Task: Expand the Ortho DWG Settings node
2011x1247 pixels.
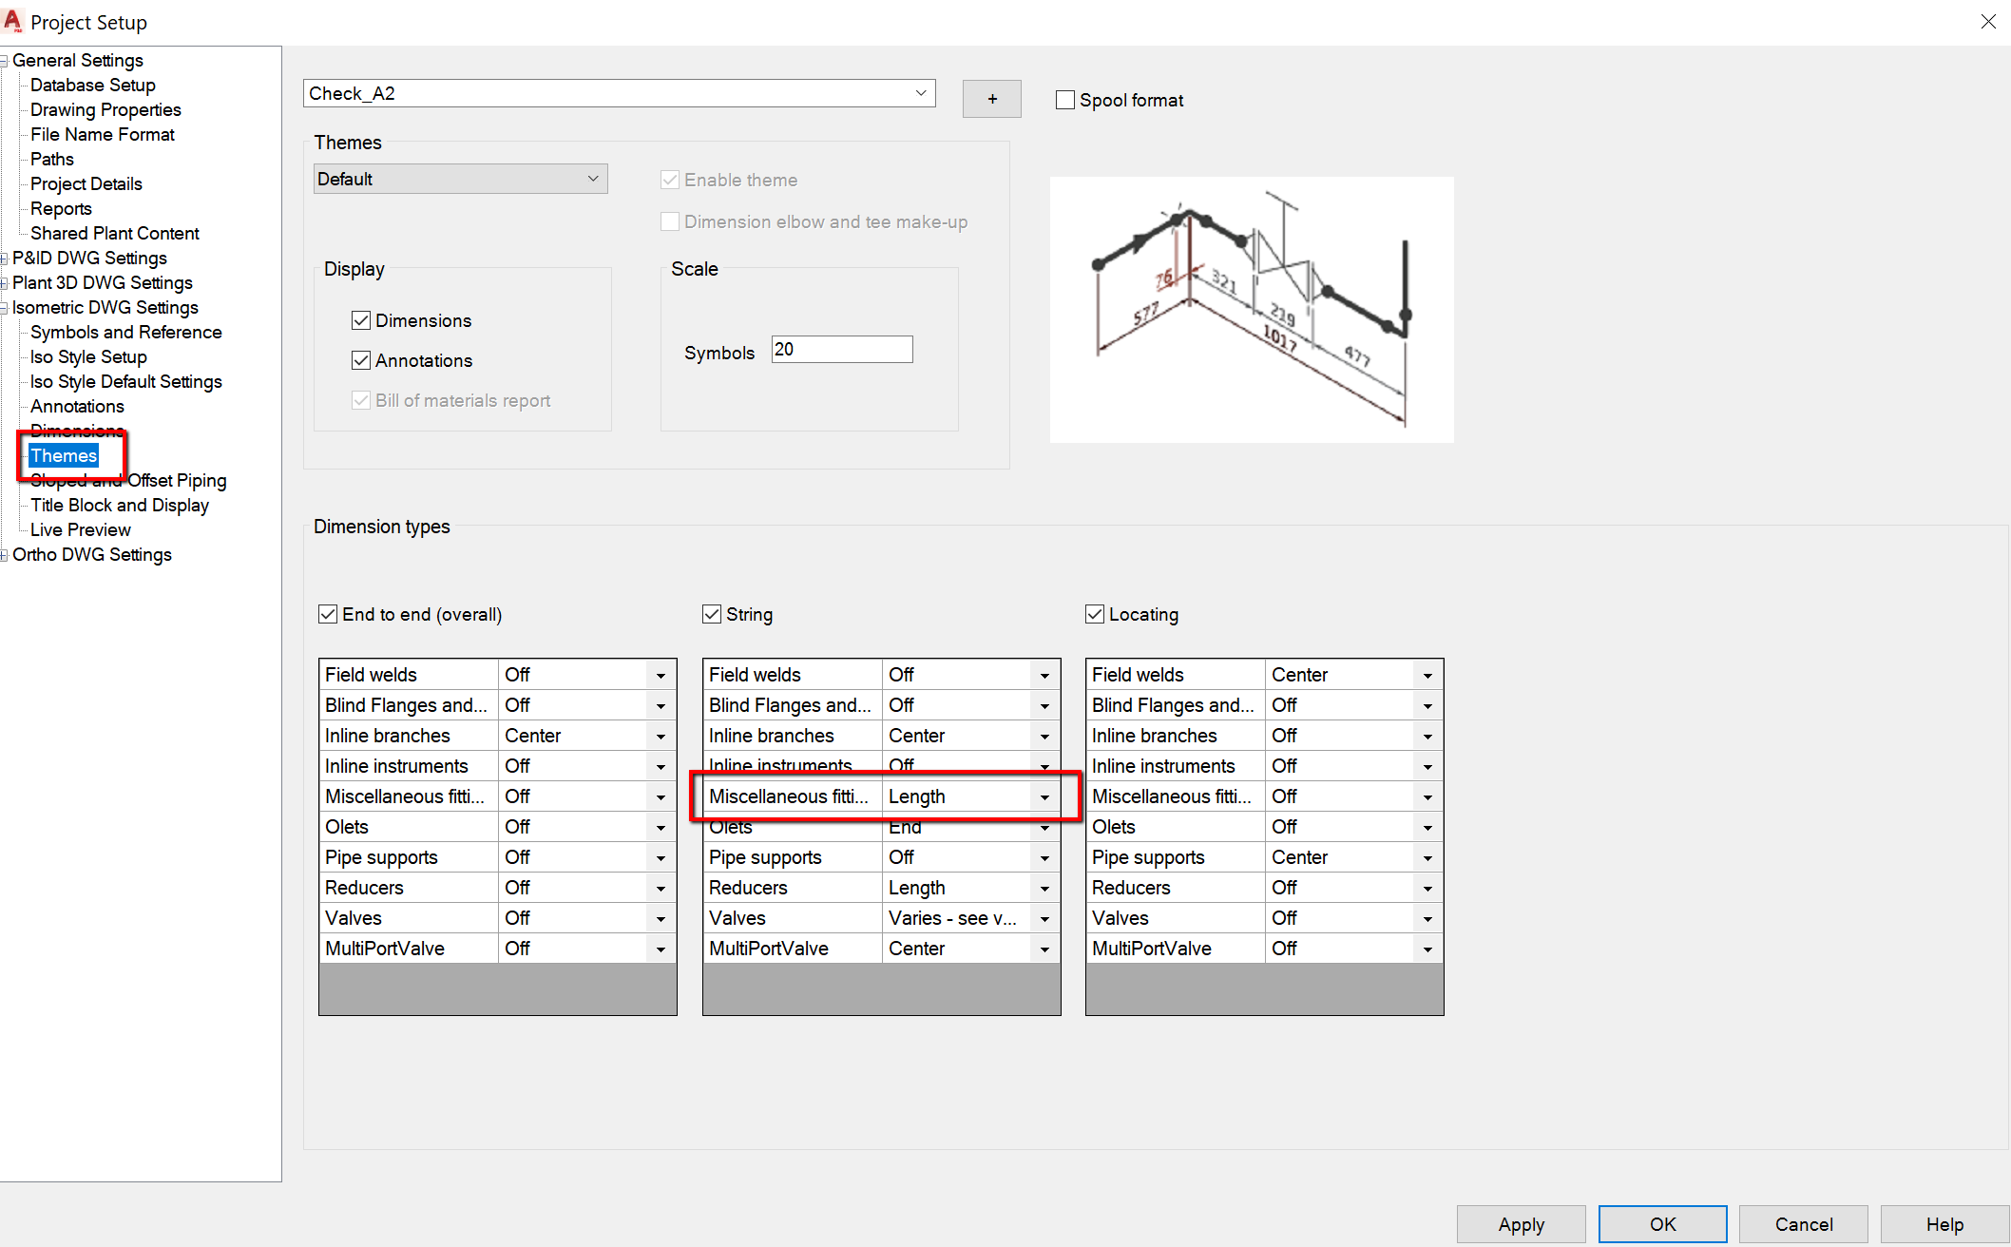Action: [x=5, y=554]
